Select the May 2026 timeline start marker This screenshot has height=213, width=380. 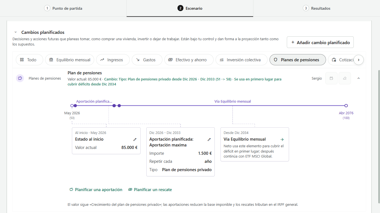pyautogui.click(x=72, y=106)
